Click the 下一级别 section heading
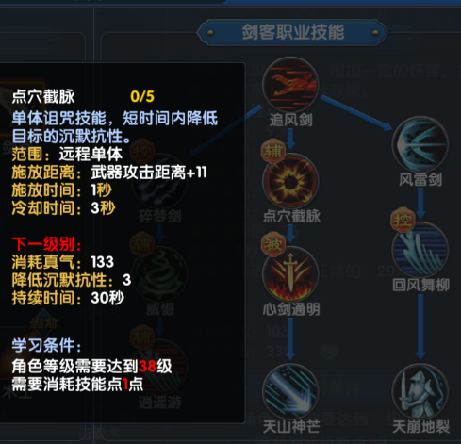Viewport: 461px width, 444px height. (x=46, y=244)
